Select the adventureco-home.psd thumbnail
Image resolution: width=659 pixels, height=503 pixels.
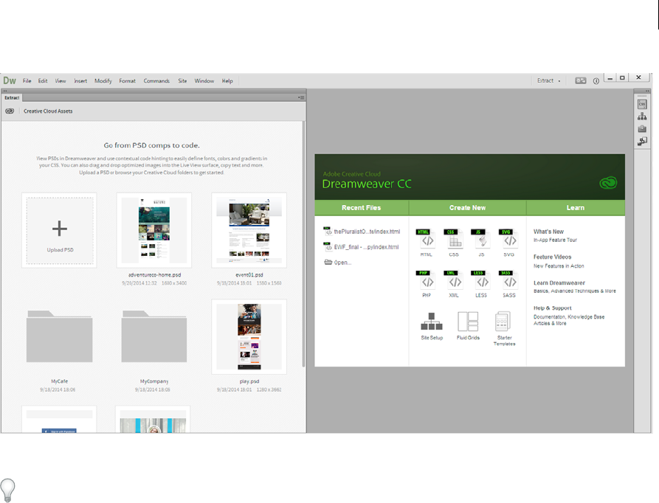[153, 230]
